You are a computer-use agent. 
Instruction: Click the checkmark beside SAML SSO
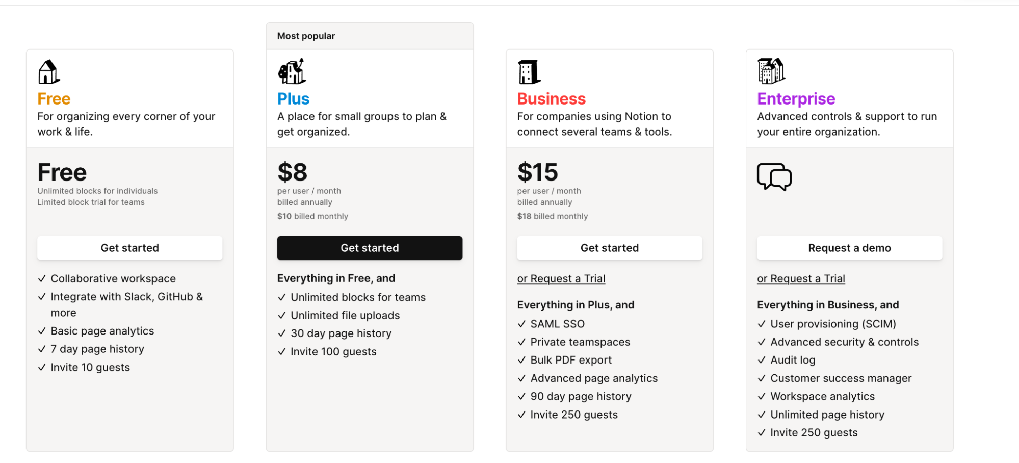pyautogui.click(x=521, y=323)
